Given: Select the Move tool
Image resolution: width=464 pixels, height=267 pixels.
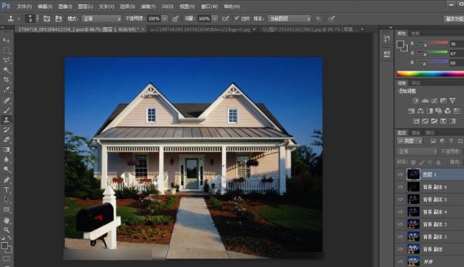Looking at the screenshot, I should [x=6, y=40].
